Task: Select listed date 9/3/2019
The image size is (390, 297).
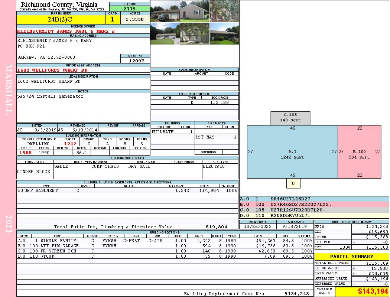Action: [x=45, y=130]
